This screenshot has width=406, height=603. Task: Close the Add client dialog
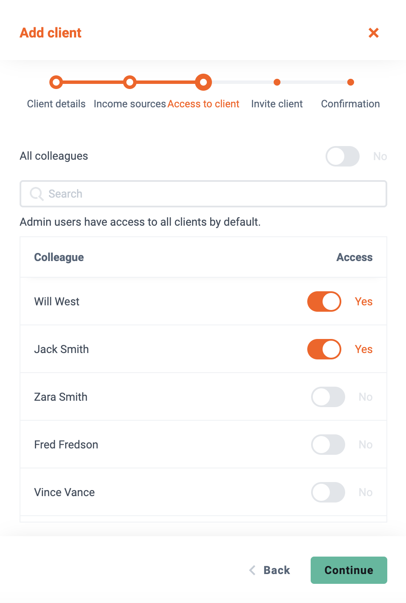tap(374, 33)
